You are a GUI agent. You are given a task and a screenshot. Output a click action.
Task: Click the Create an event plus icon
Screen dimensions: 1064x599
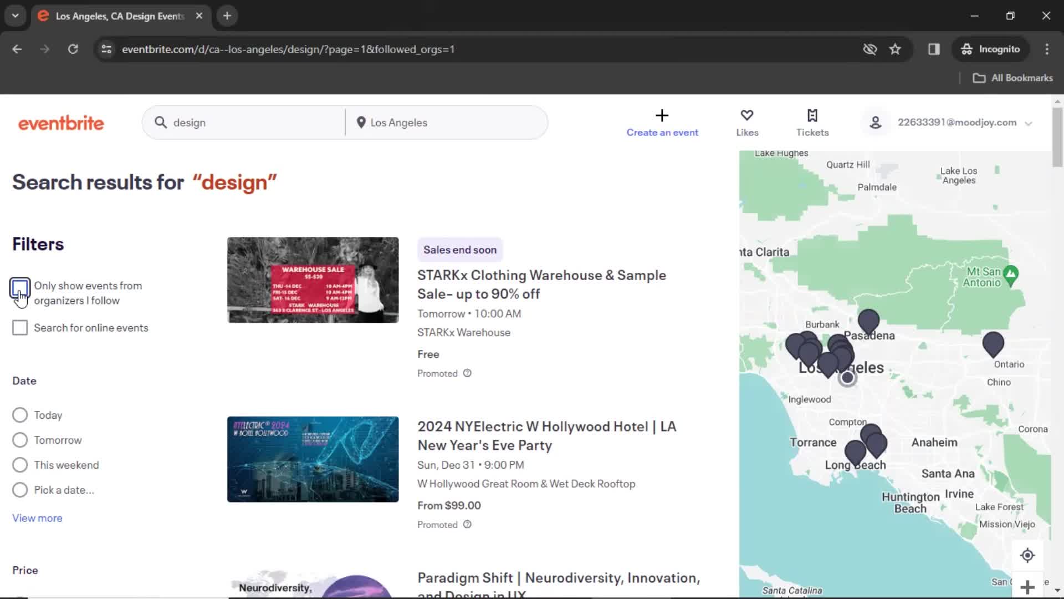[x=662, y=115]
